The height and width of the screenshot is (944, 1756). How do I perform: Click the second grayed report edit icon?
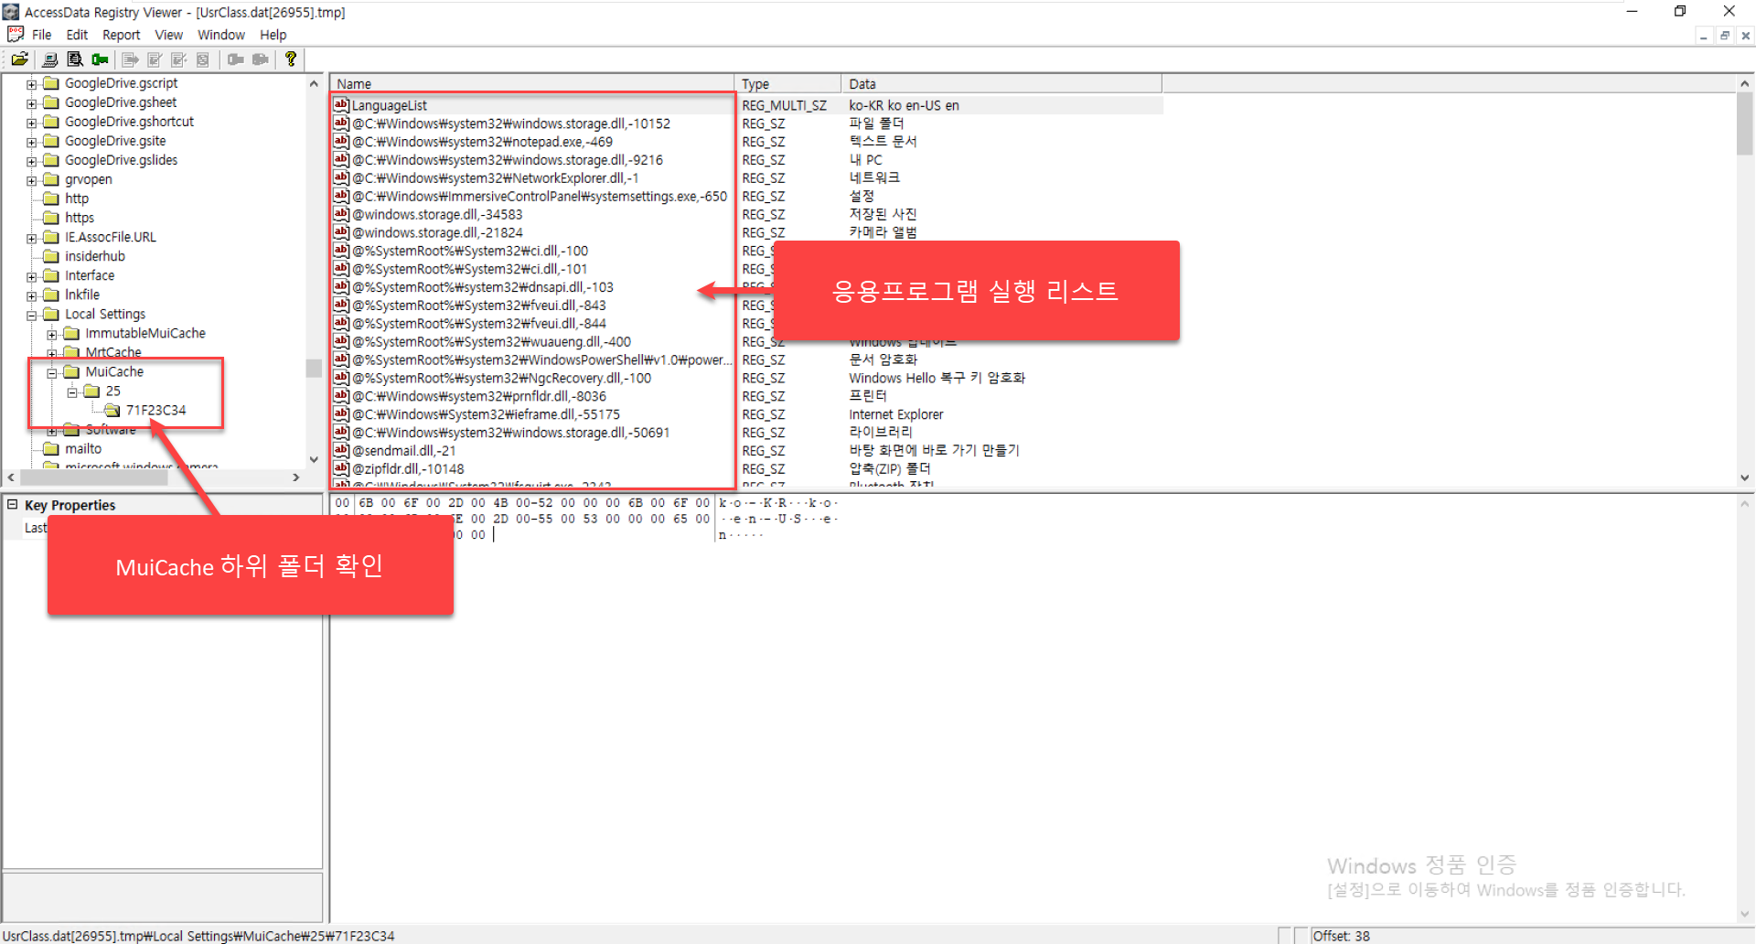tap(178, 59)
